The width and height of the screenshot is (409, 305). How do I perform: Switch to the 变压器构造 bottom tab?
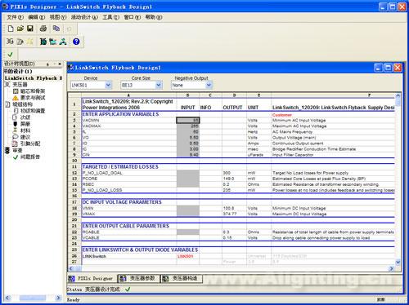point(182,278)
